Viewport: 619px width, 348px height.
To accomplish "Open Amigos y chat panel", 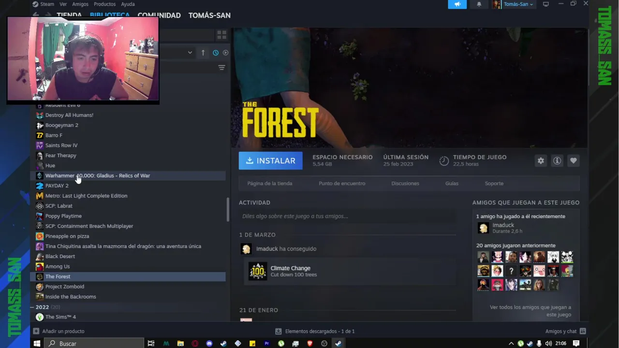I will click(565, 331).
